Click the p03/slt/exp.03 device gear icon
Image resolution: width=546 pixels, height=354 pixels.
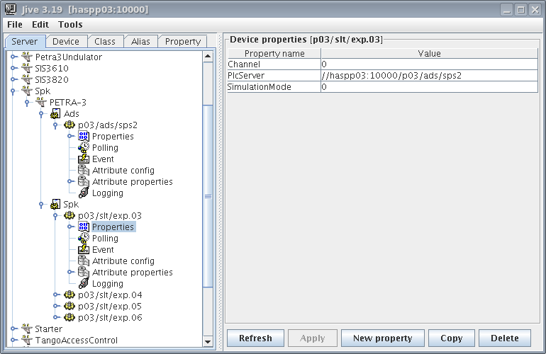coord(69,216)
